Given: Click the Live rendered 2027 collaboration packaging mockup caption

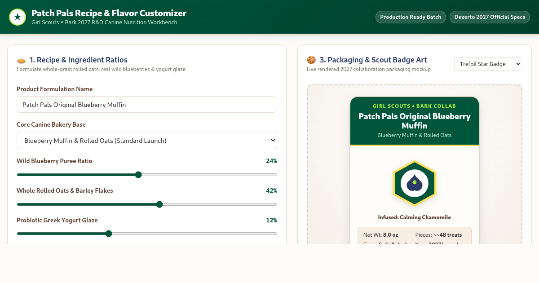Looking at the screenshot, I should (x=369, y=69).
